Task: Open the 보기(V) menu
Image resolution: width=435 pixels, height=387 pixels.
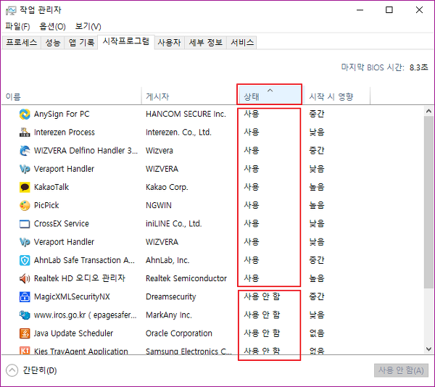Action: click(88, 26)
